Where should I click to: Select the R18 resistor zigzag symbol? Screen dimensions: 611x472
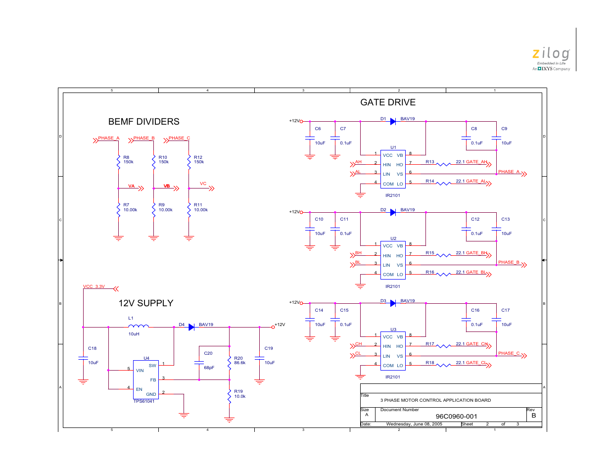[443, 365]
